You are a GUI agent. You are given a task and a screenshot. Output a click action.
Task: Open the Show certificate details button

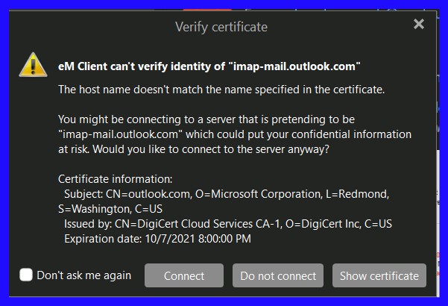coord(379,275)
